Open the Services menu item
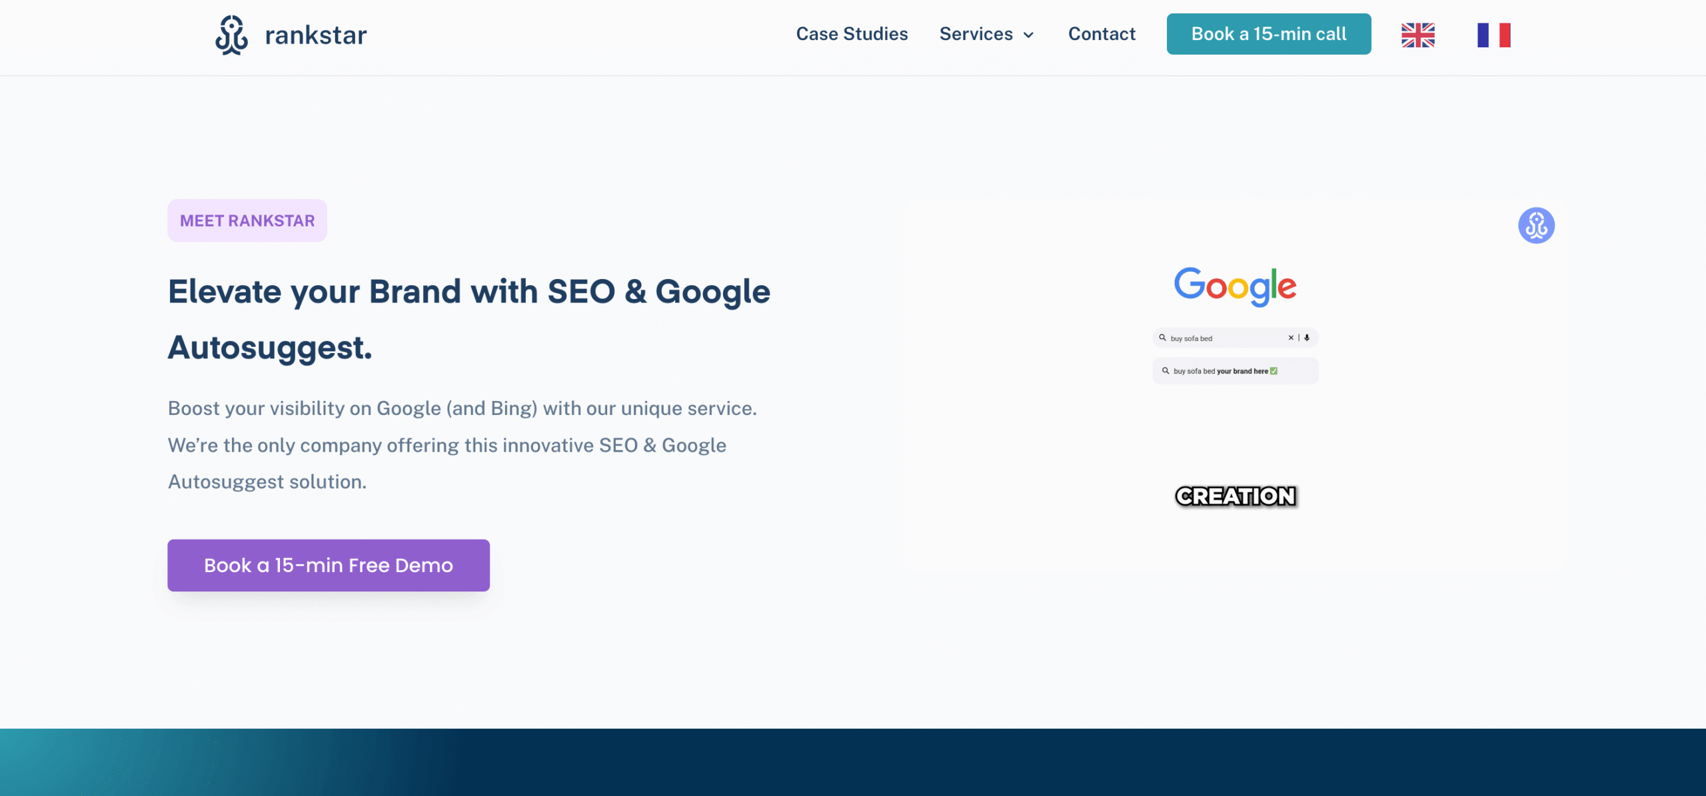The width and height of the screenshot is (1706, 796). 976,34
